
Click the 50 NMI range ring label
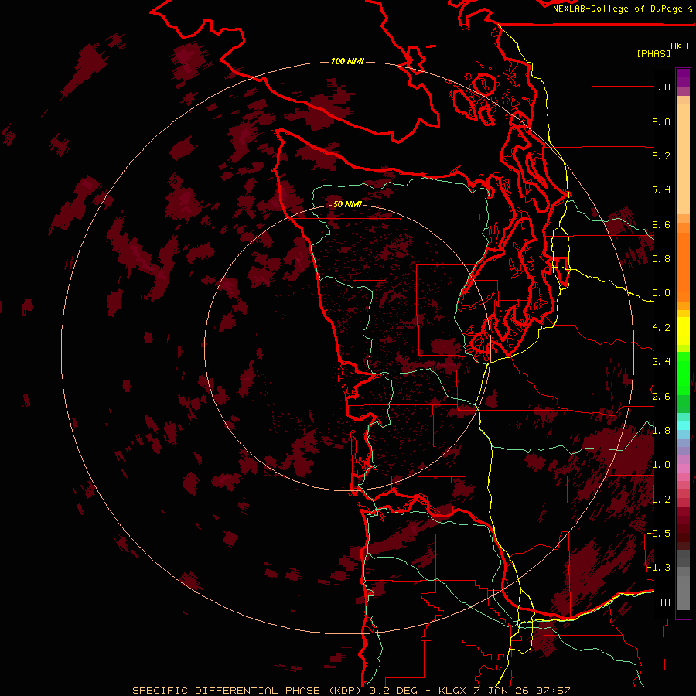click(347, 204)
